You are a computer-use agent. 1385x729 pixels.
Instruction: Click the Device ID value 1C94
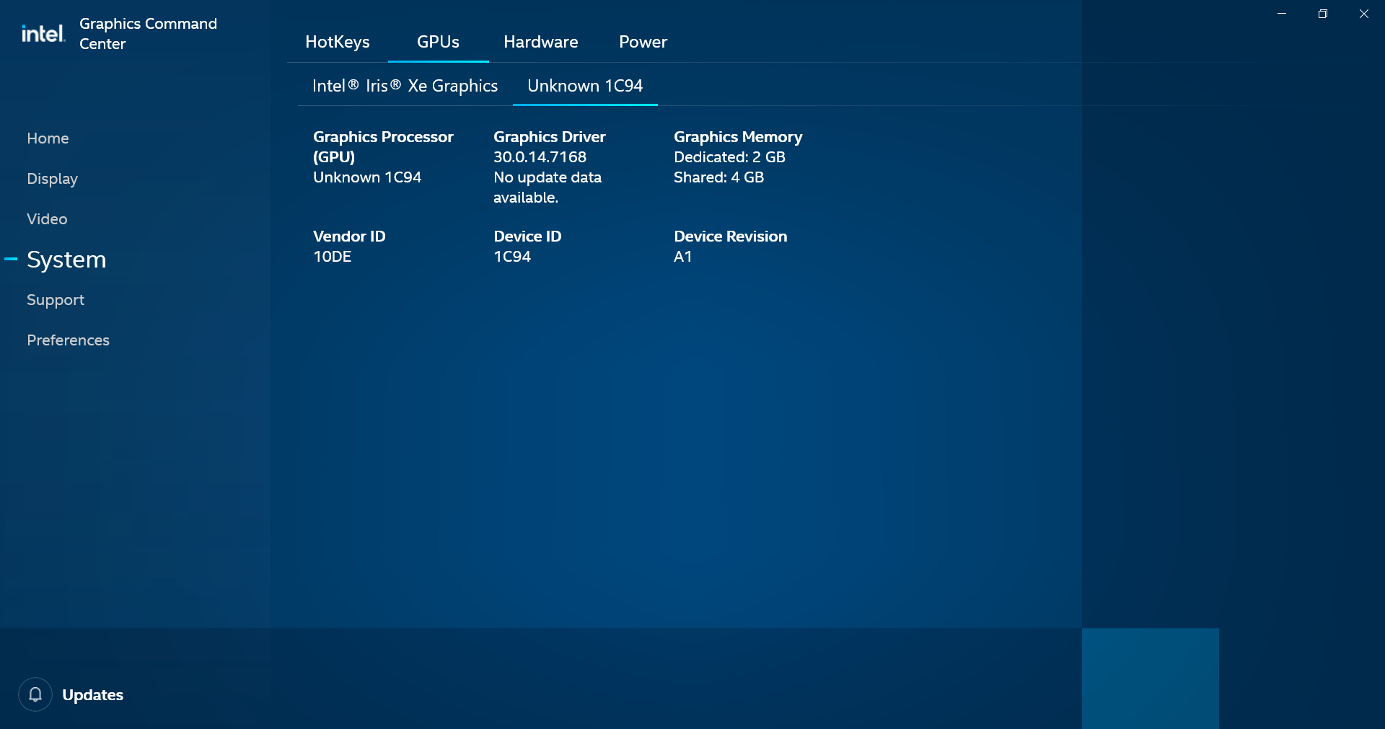pyautogui.click(x=512, y=256)
